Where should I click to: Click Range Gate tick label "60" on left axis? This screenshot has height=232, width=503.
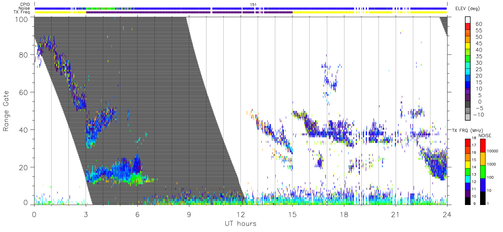[24, 92]
